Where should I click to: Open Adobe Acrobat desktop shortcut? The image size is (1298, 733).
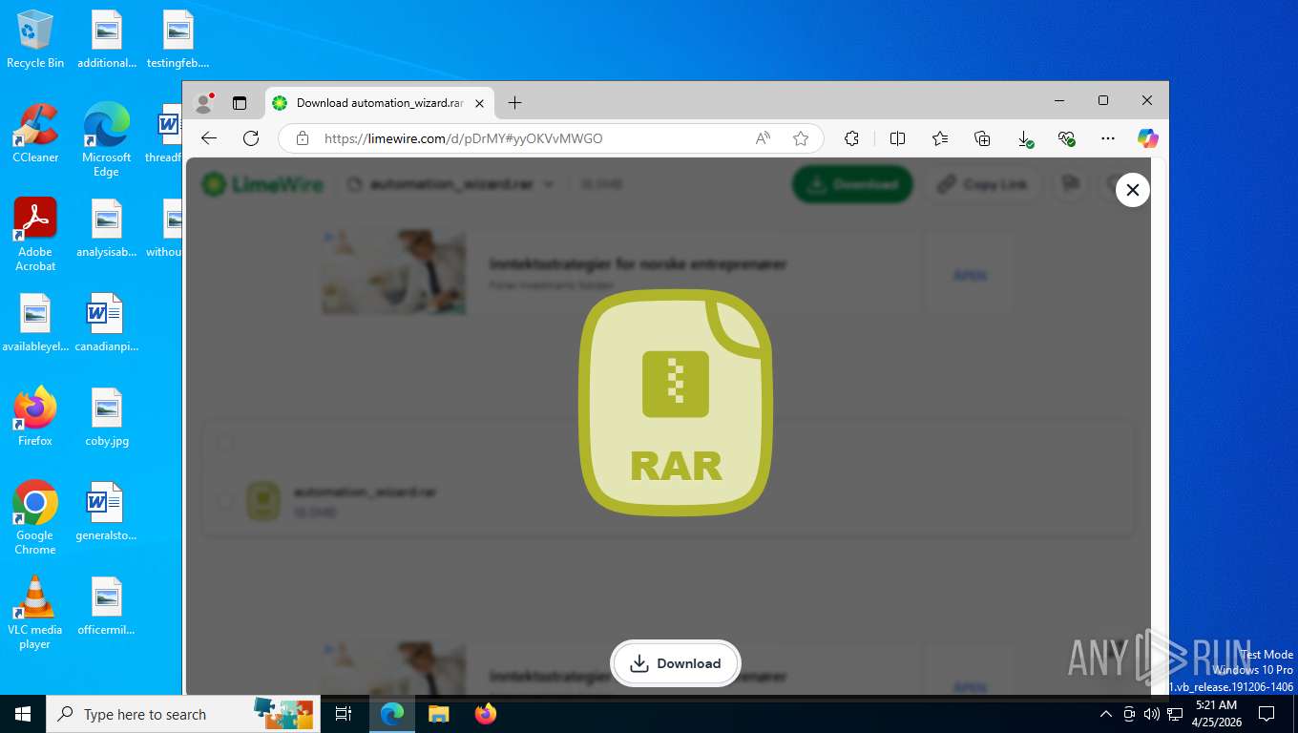[x=35, y=235]
